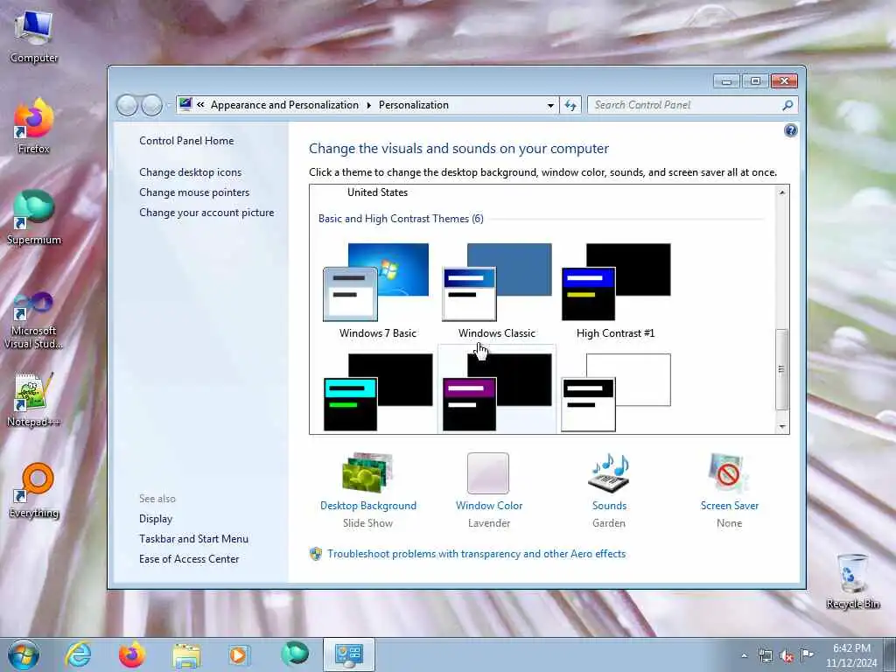This screenshot has height=672, width=896.
Task: Open Supermium from the taskbar
Action: (x=294, y=654)
